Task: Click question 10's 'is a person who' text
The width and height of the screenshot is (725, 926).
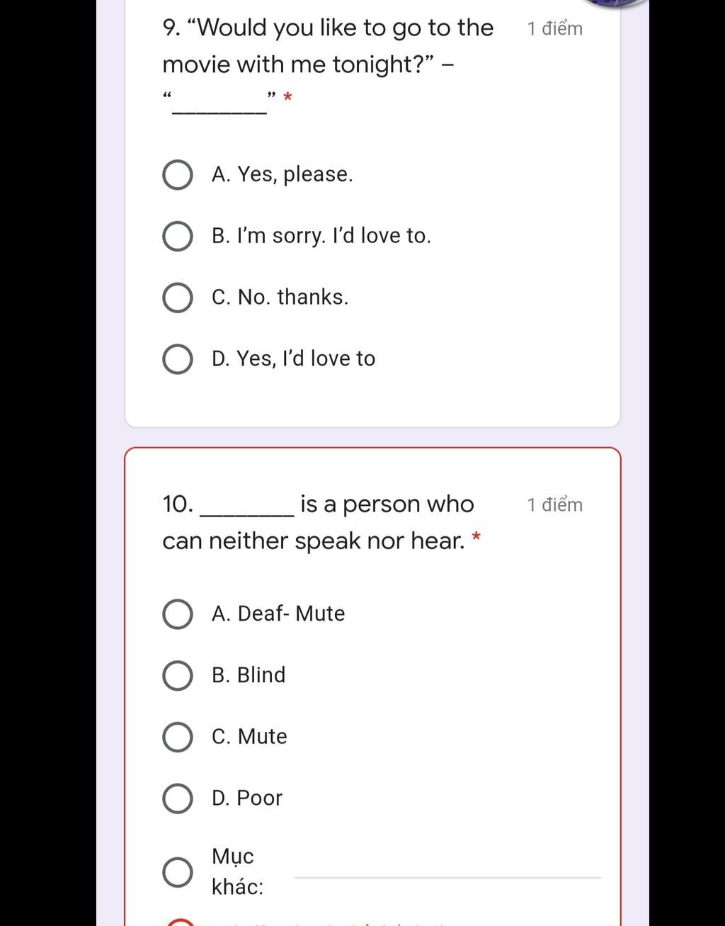Action: click(x=387, y=504)
